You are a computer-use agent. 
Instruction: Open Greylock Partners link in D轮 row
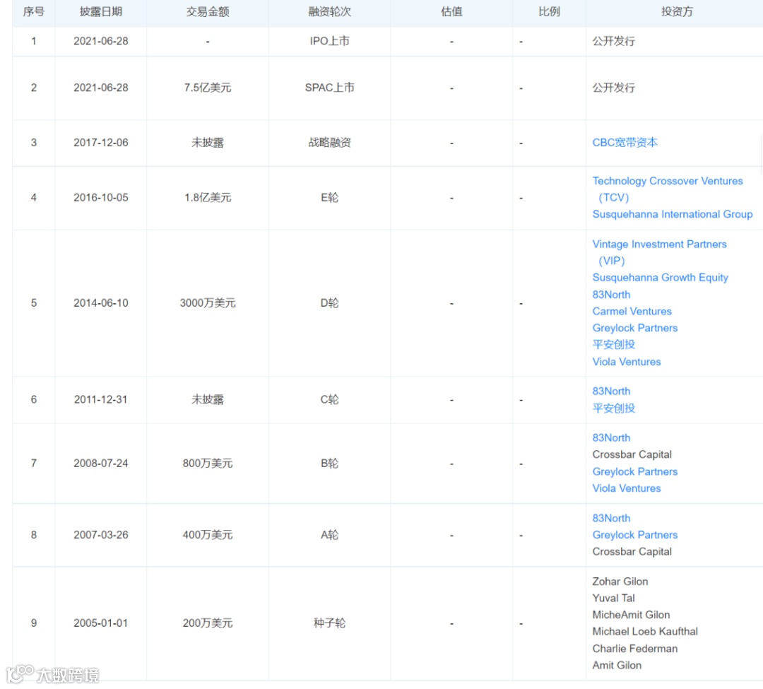(635, 329)
